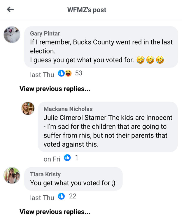Click the "last Thu" timestamp on Gary's comment
This screenshot has width=182, height=219.
(42, 74)
